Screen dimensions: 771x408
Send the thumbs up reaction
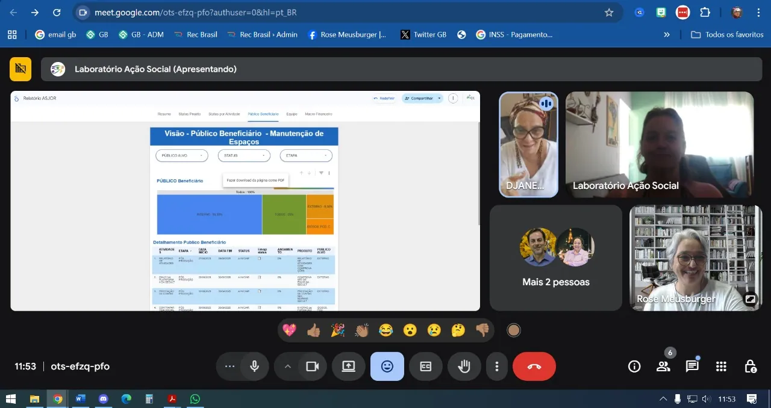coord(313,330)
